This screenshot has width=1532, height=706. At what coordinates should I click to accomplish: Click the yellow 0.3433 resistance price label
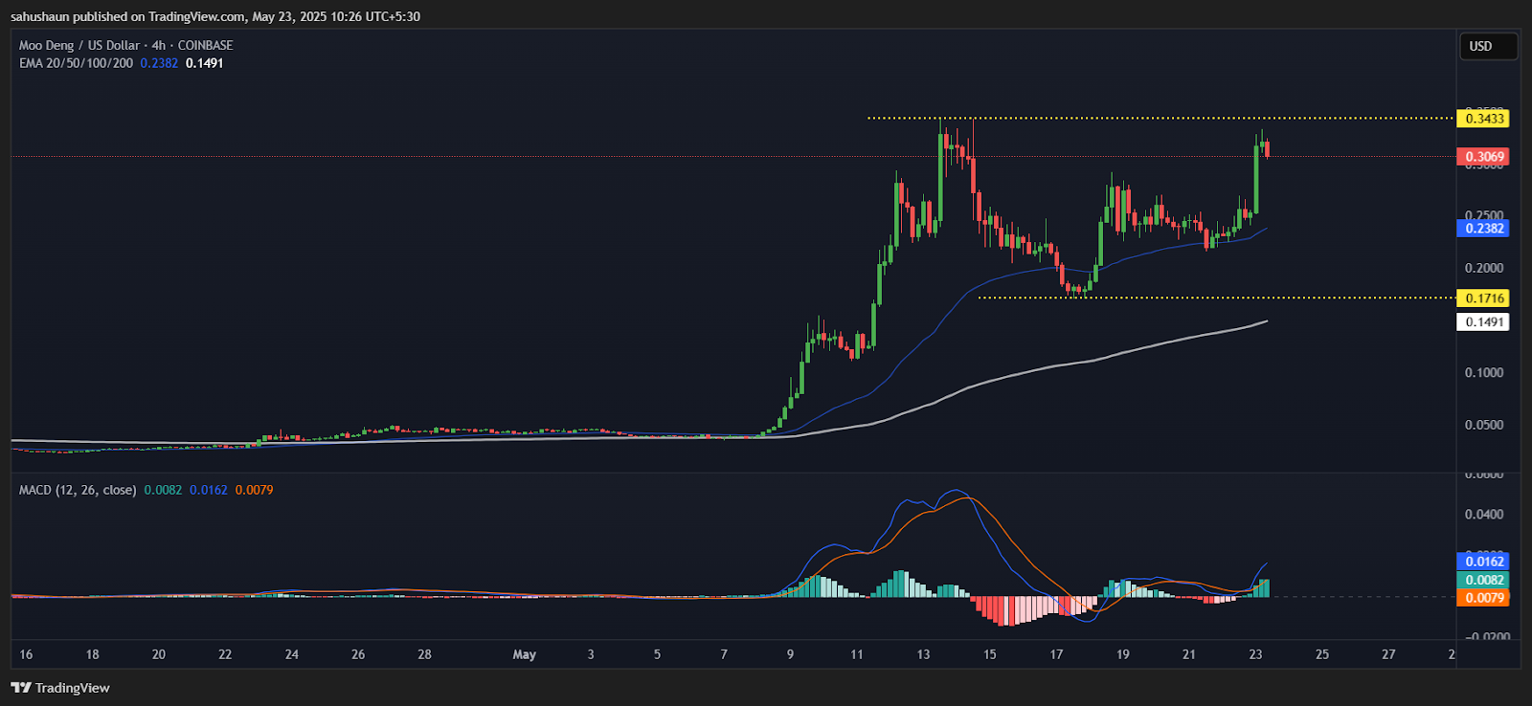[x=1483, y=119]
